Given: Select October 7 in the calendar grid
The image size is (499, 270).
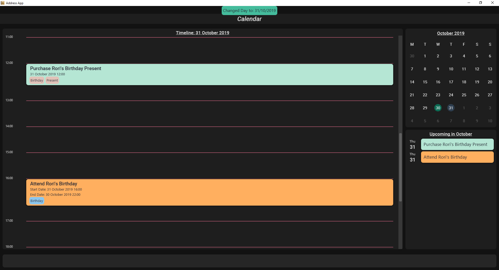Looking at the screenshot, I should [x=412, y=69].
